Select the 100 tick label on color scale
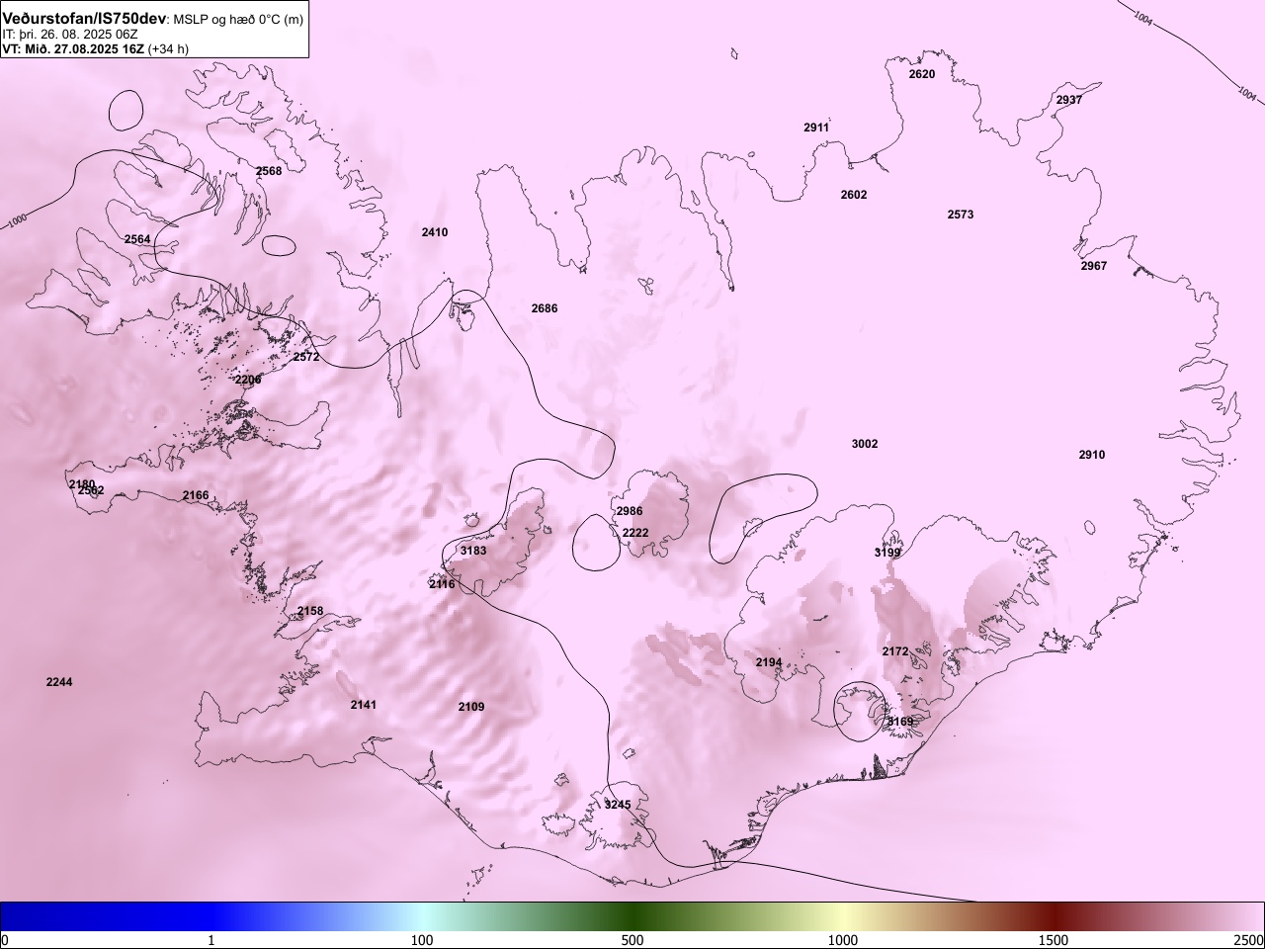Image resolution: width=1265 pixels, height=949 pixels. 422,940
